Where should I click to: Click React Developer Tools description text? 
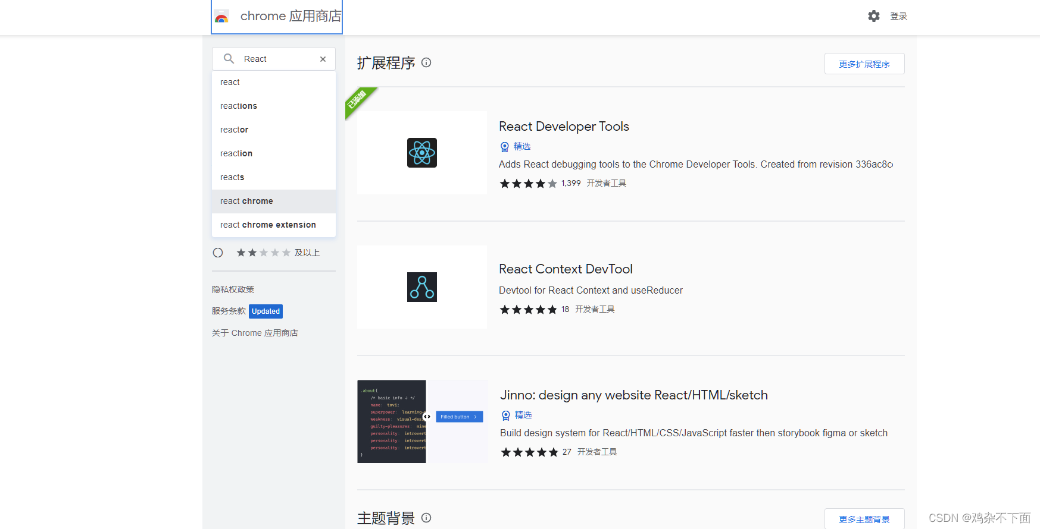pyautogui.click(x=696, y=164)
